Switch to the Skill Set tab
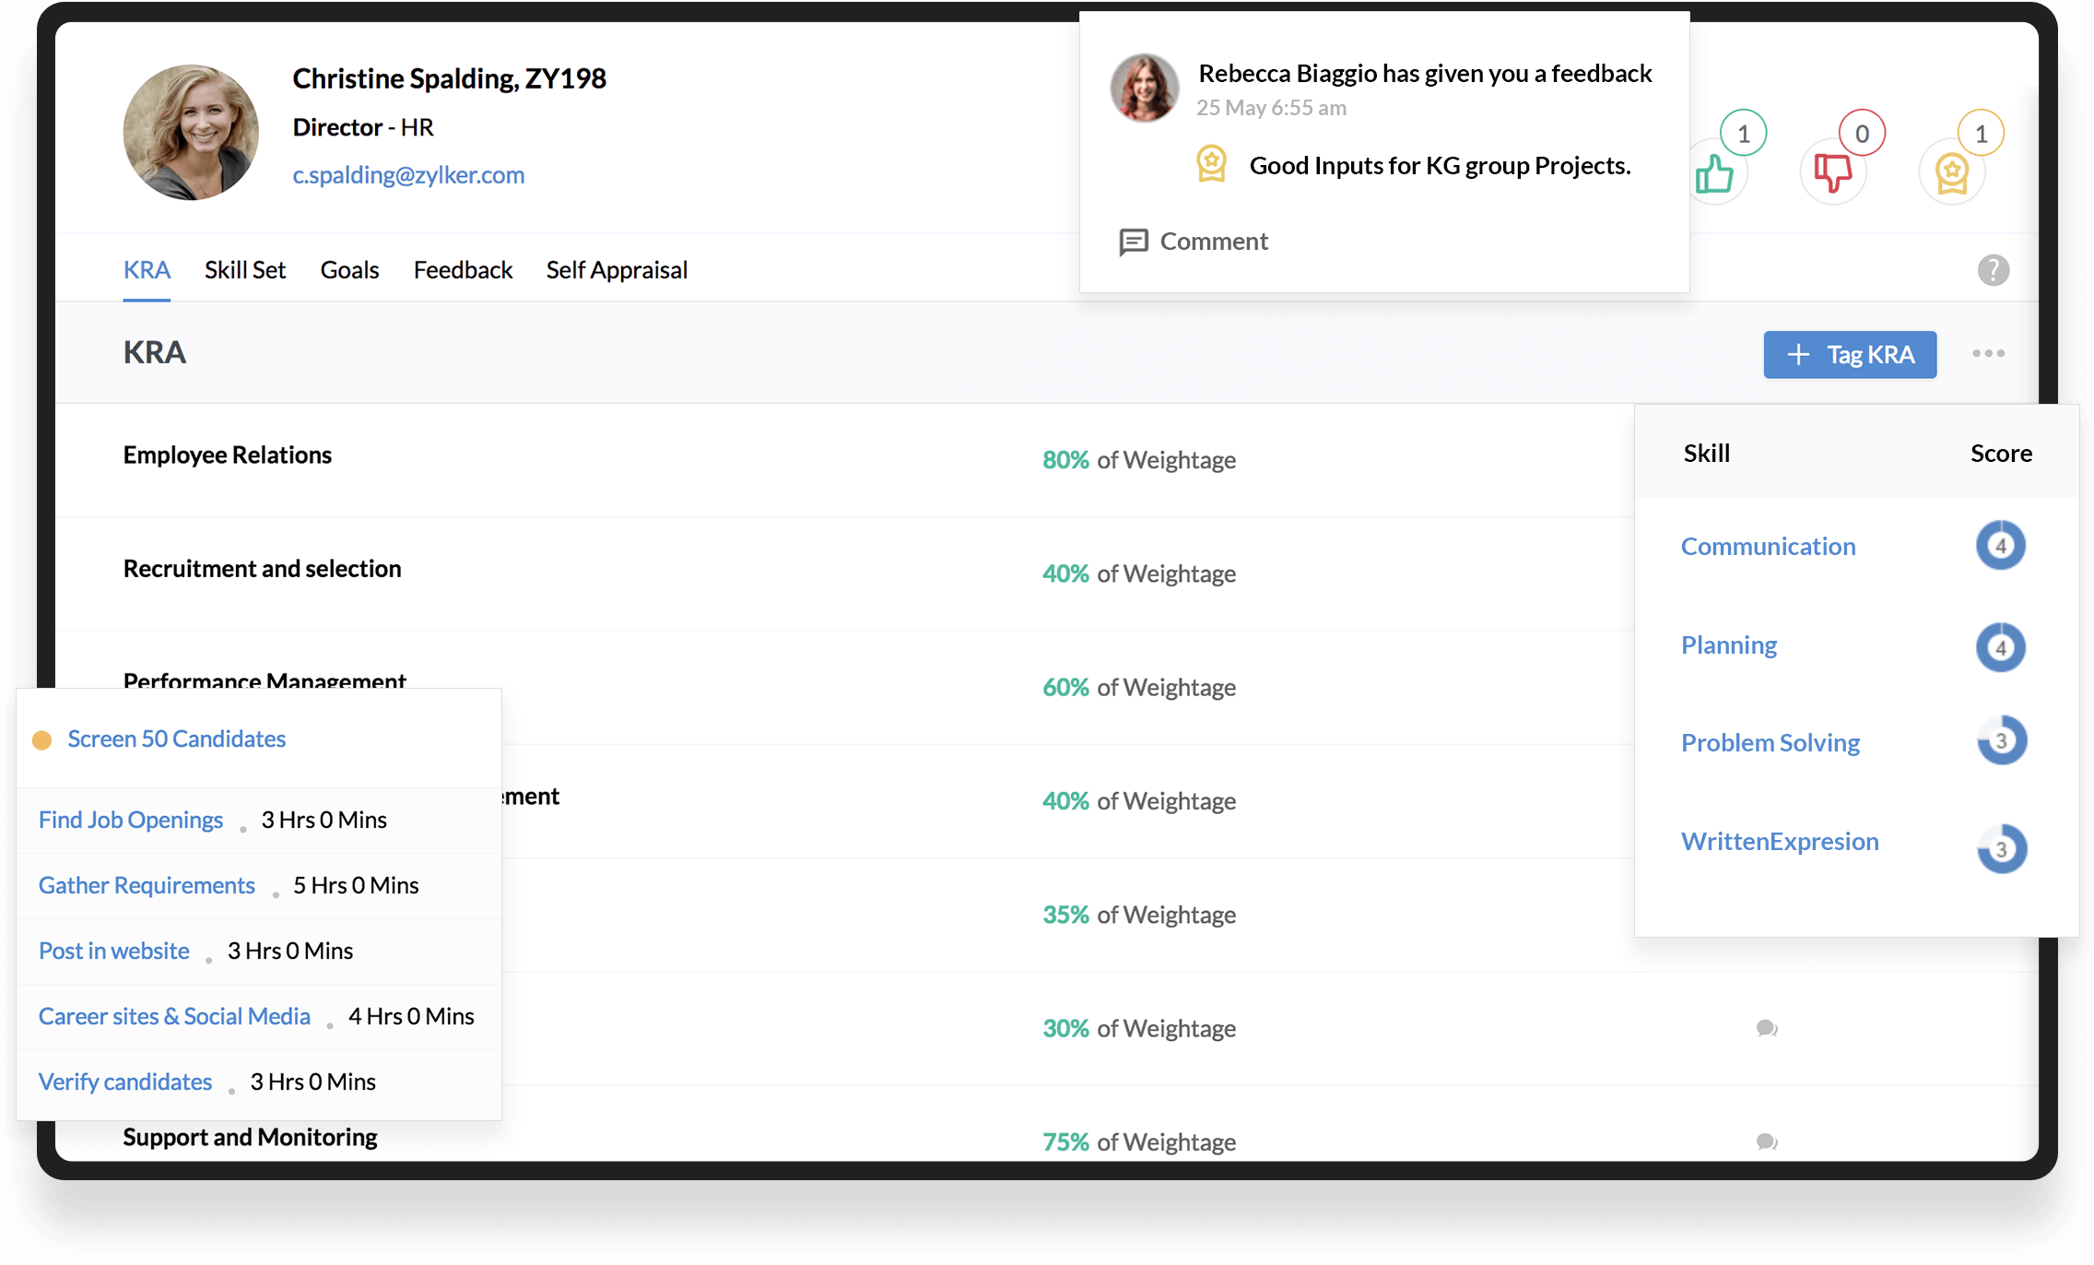 245,270
